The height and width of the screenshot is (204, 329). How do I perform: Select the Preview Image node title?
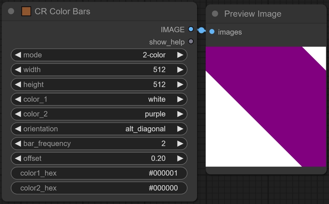[x=253, y=14]
